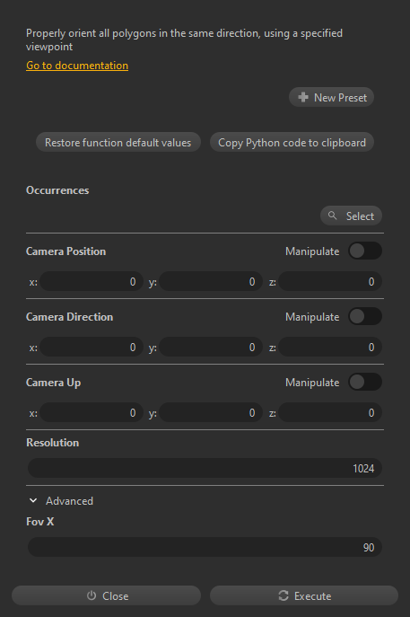
Task: Click Camera Position z input field
Action: [330, 281]
